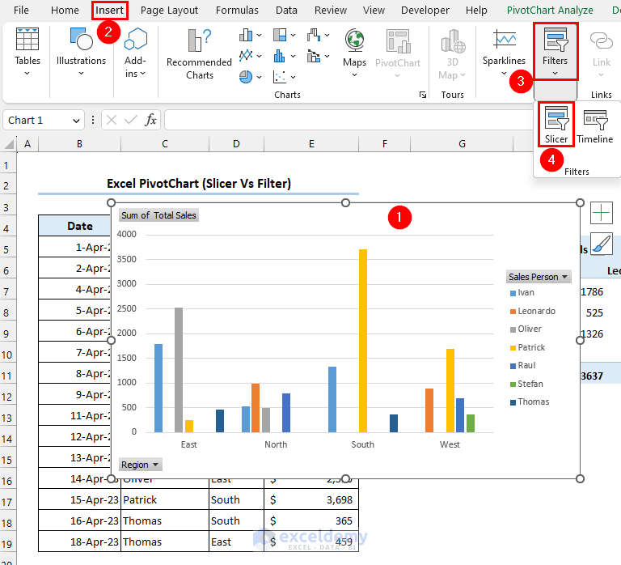Insert pie or doughnut chart icon

click(246, 77)
